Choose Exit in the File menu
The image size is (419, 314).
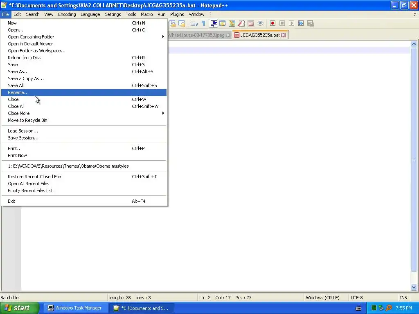(x=83, y=201)
